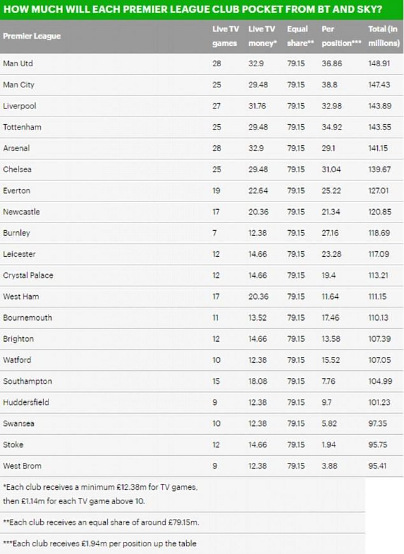Viewport: 404px width, 554px height.
Task: Click the Equal share column header
Action: (300, 36)
